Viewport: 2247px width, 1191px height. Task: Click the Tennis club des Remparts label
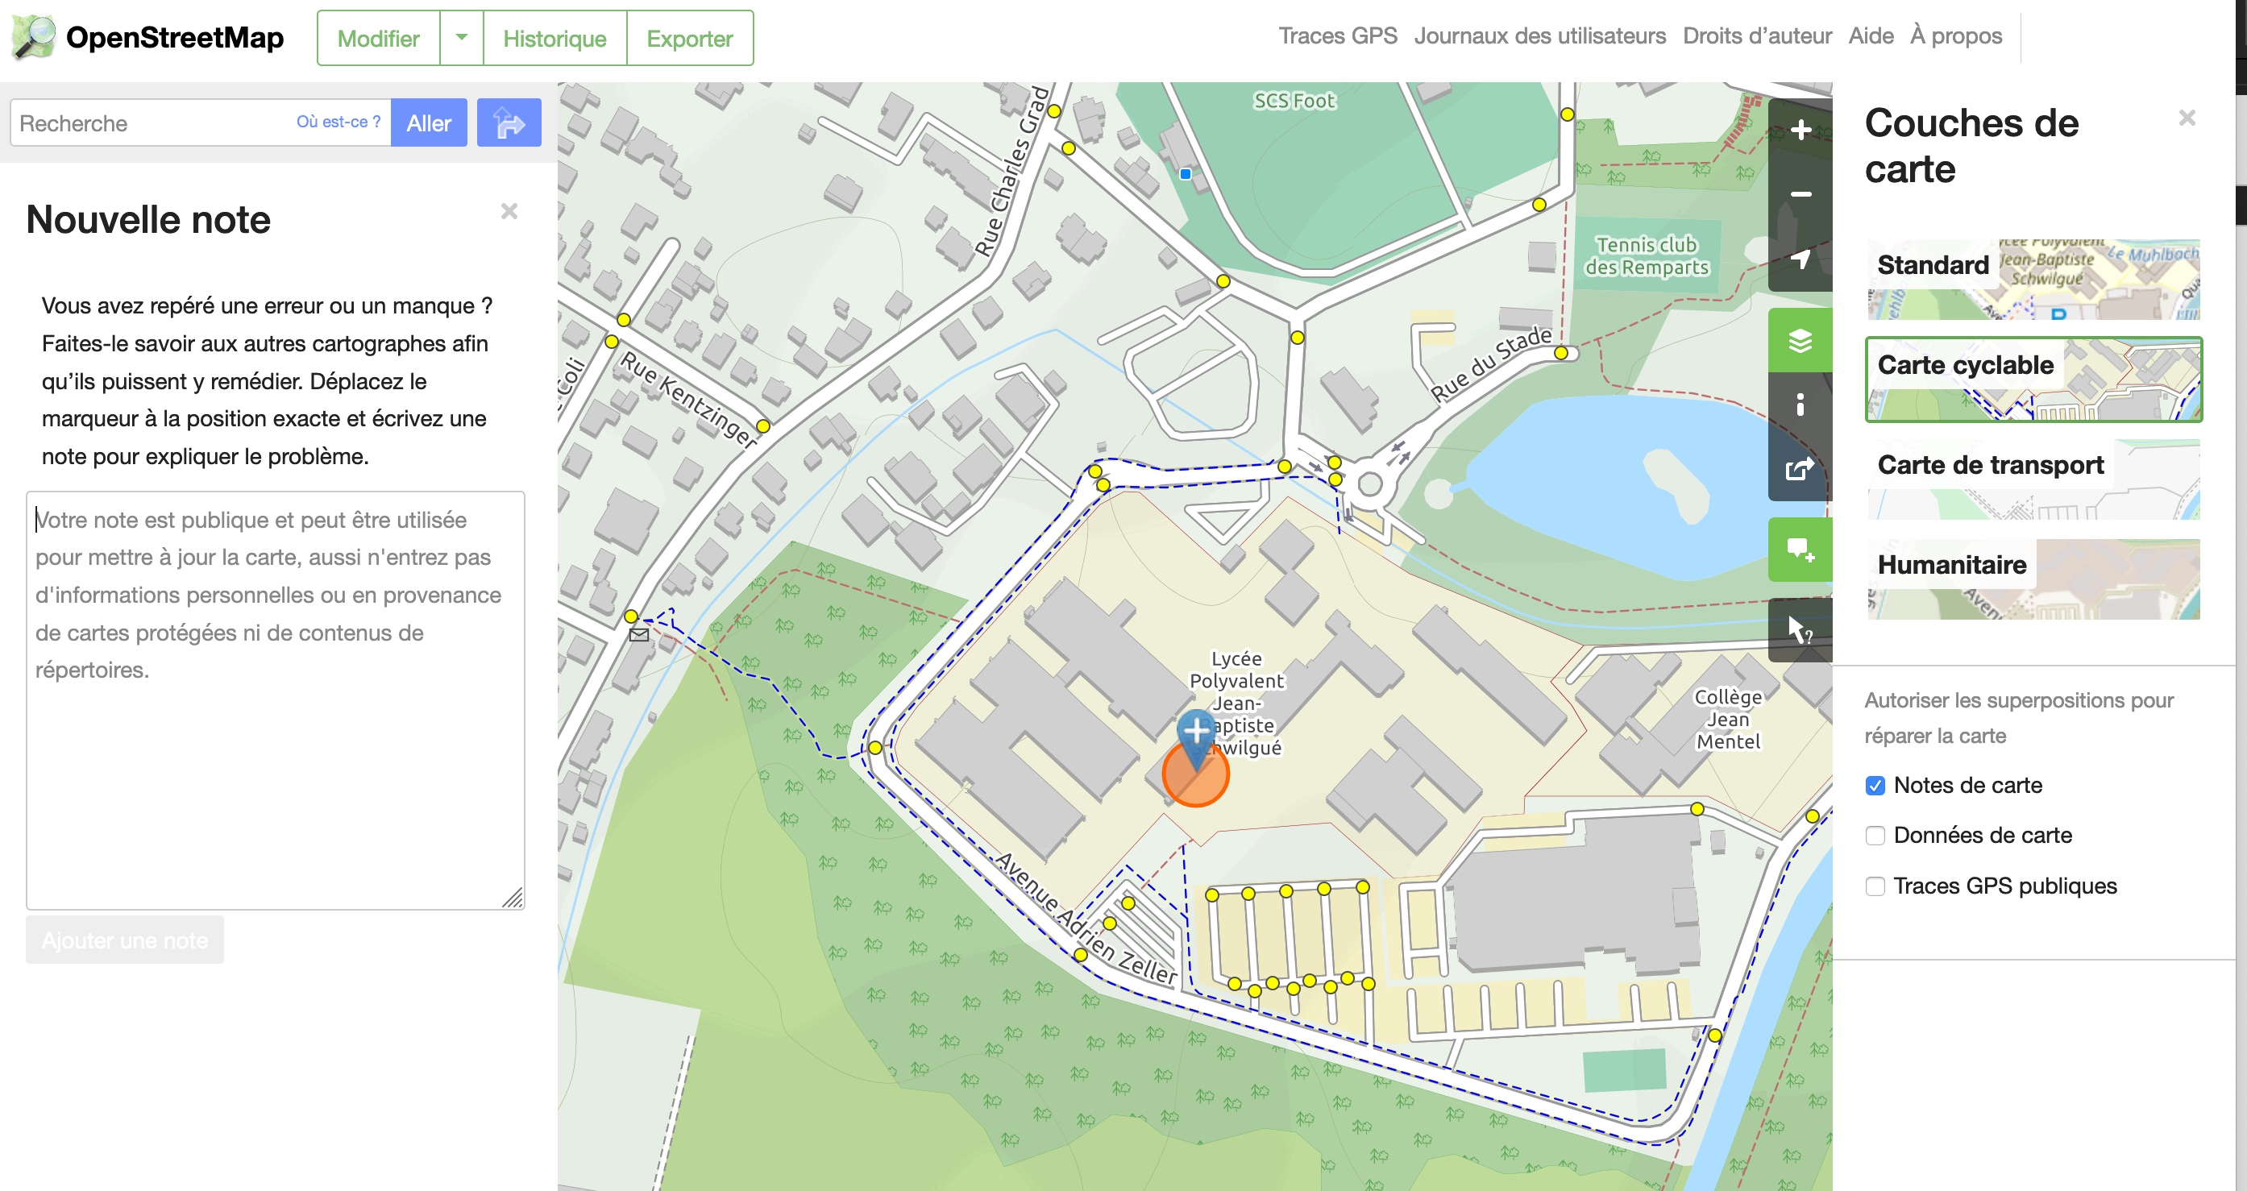1646,256
